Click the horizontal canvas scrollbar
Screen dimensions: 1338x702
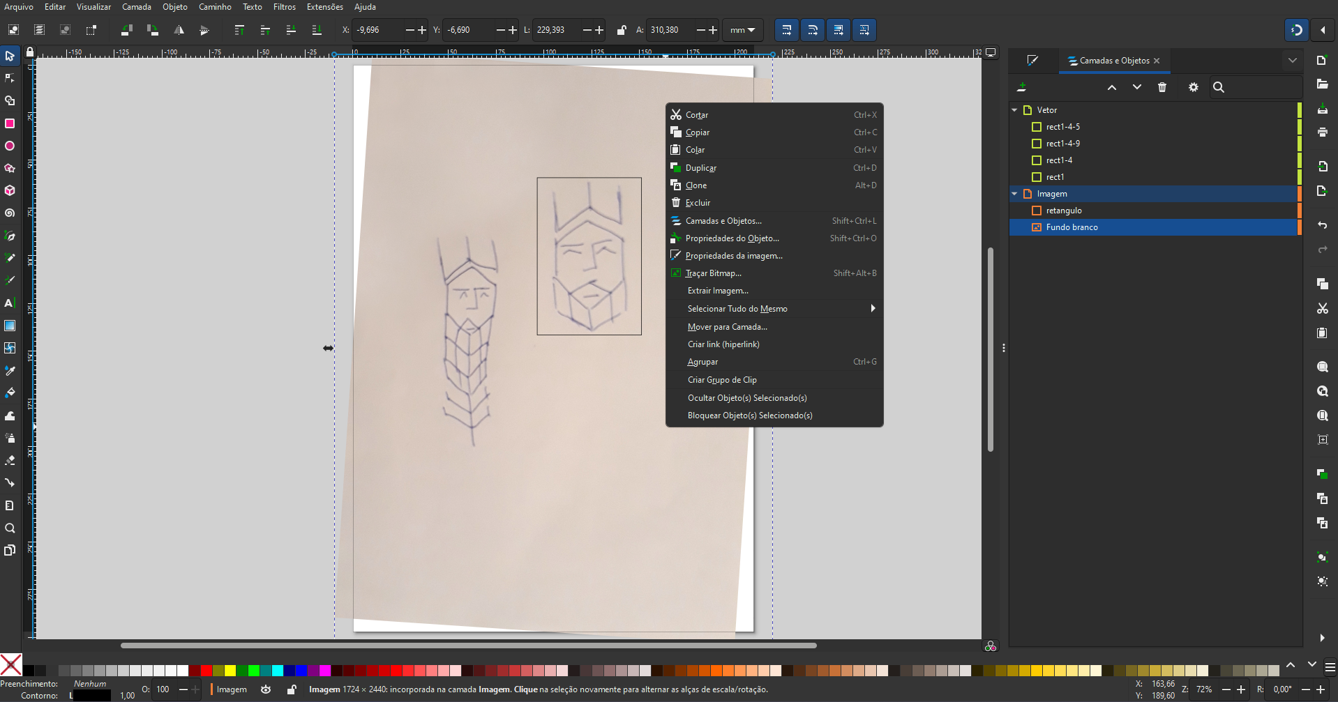468,646
